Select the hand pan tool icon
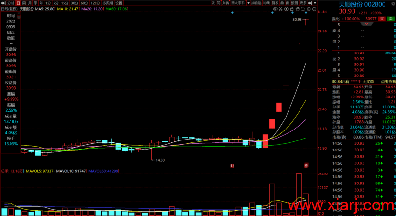The width and height of the screenshot is (396, 216). 298,9
